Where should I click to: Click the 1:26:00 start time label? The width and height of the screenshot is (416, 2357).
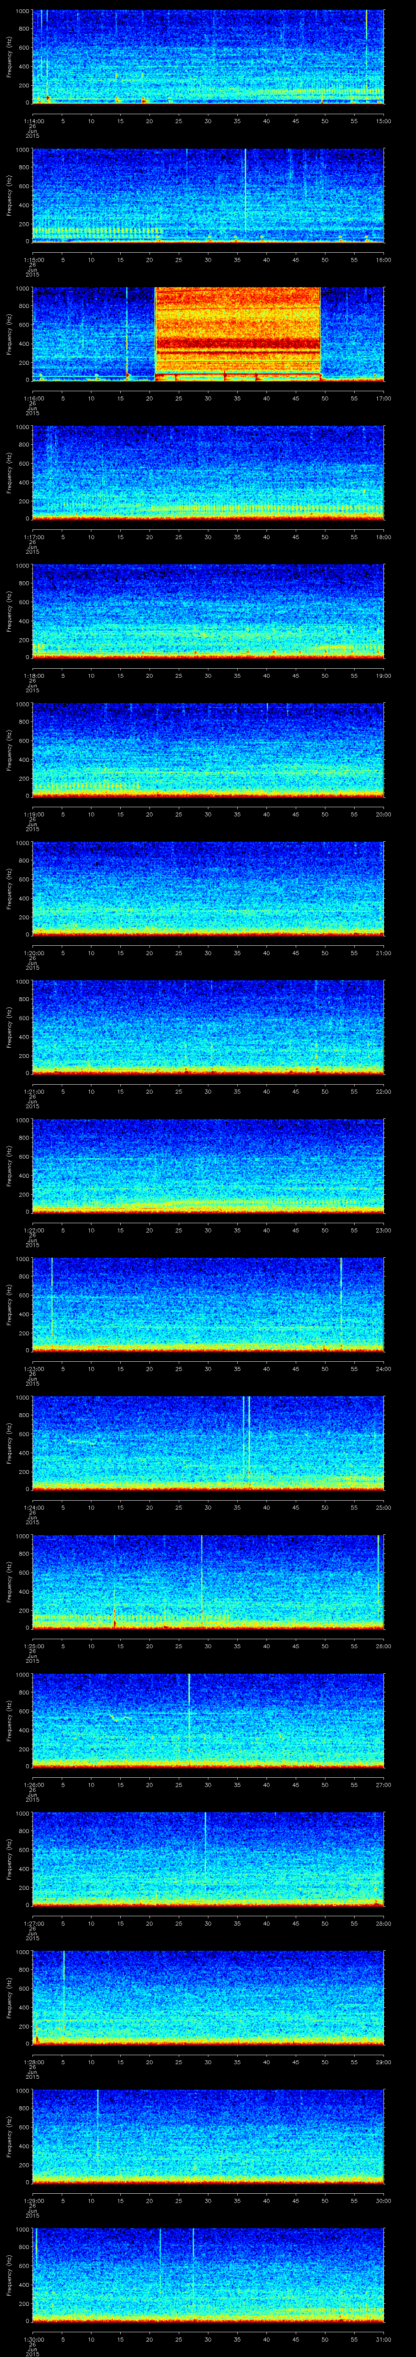pyautogui.click(x=33, y=1784)
